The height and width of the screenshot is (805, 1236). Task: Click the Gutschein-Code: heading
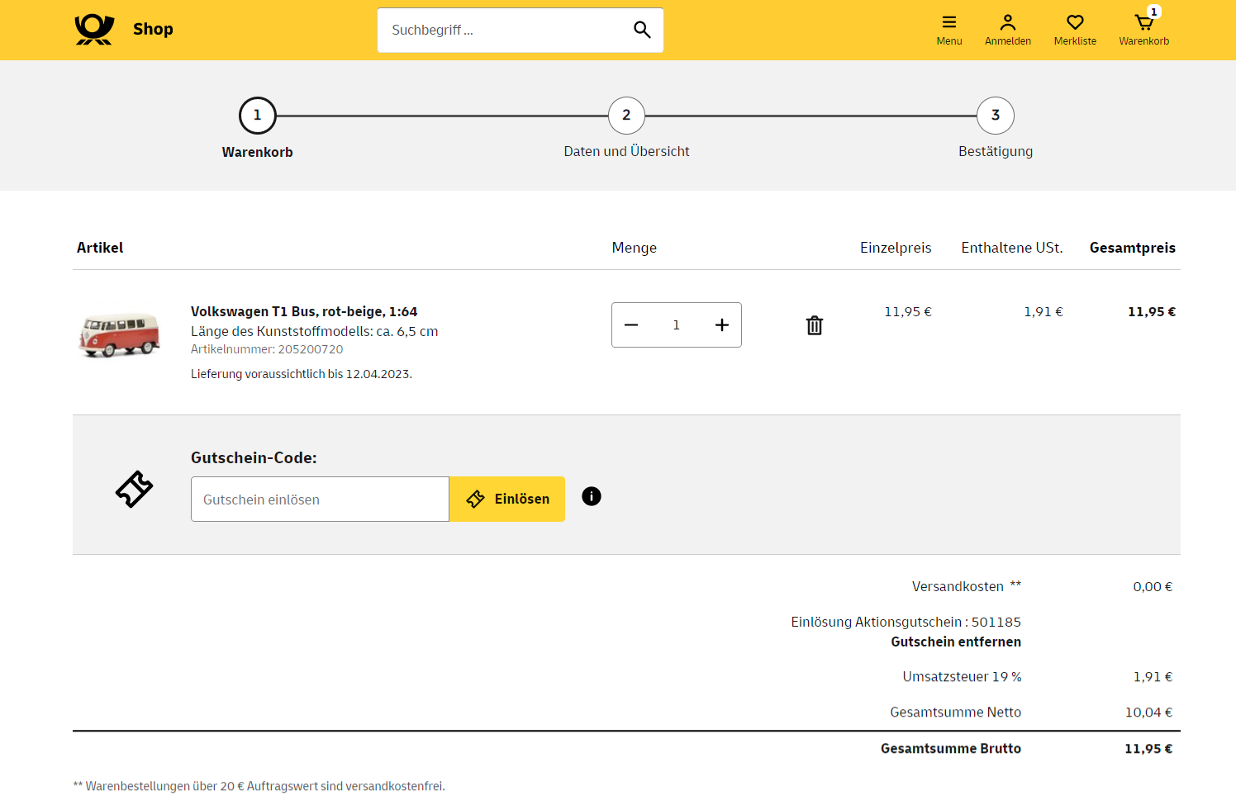pyautogui.click(x=254, y=457)
